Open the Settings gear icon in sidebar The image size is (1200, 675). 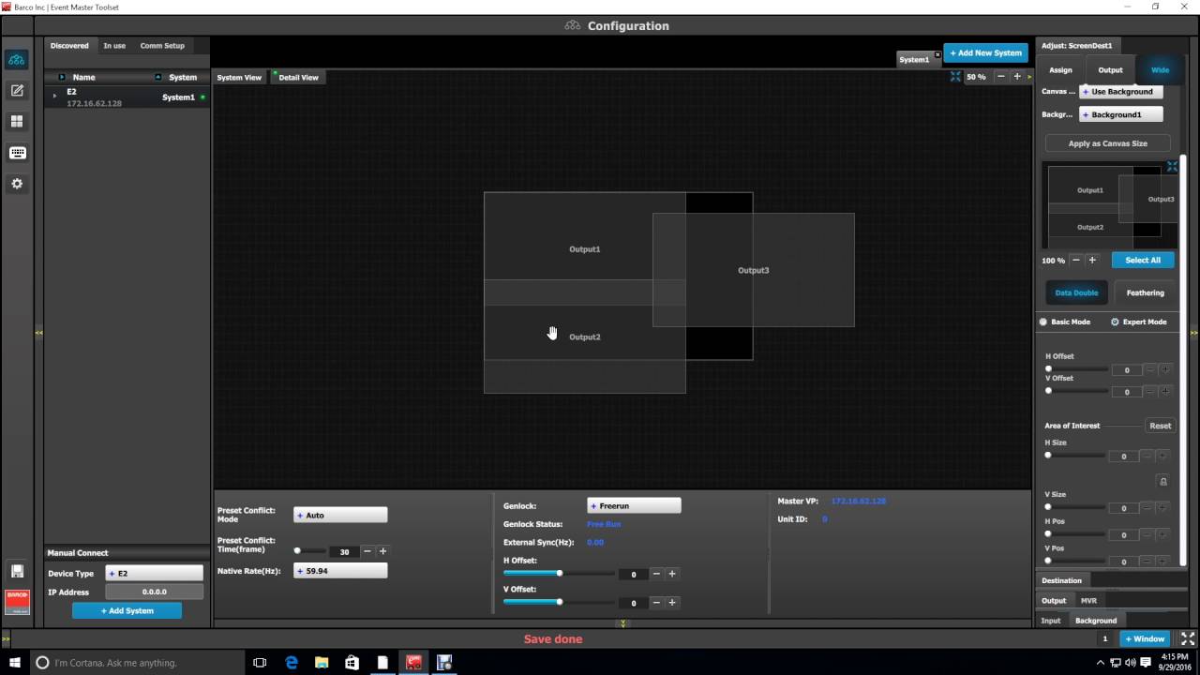coord(16,184)
